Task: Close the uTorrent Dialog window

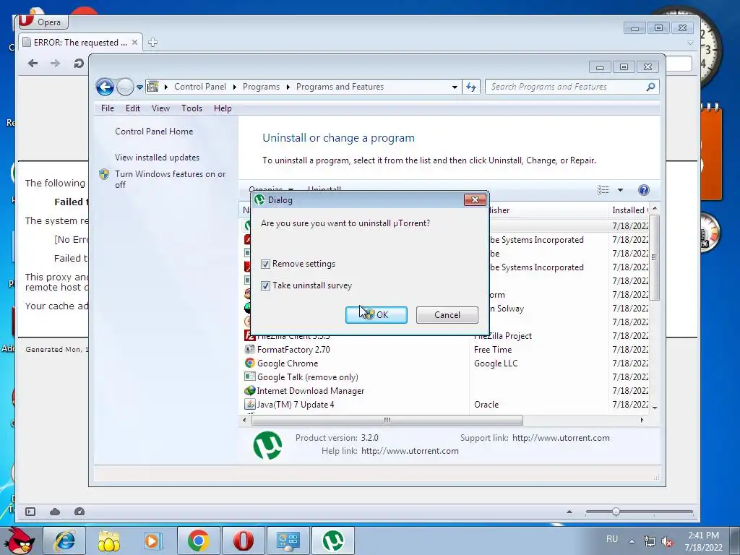Action: [x=475, y=200]
